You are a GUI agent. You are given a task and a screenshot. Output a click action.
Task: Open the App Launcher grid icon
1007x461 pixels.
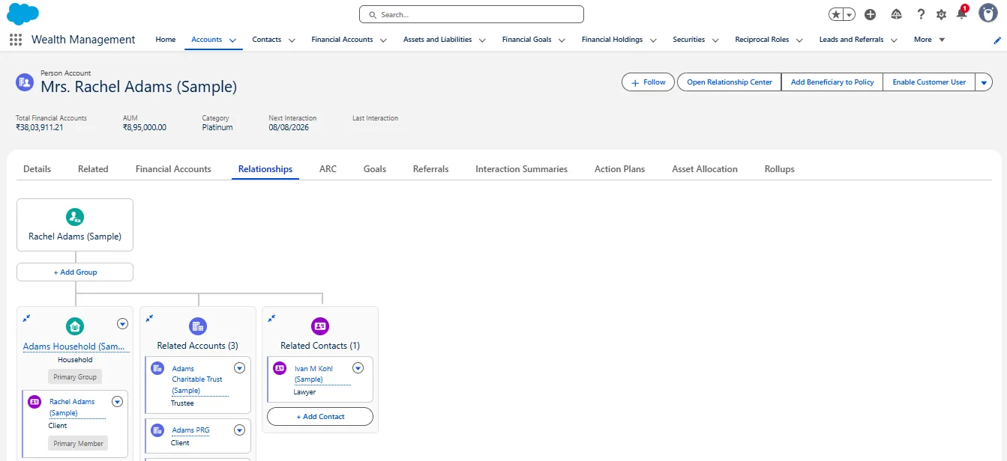(x=16, y=40)
